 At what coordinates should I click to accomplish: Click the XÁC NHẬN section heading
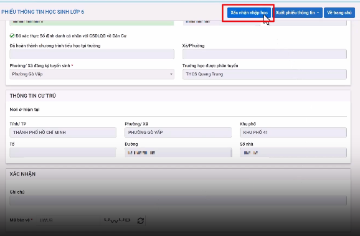point(22,174)
